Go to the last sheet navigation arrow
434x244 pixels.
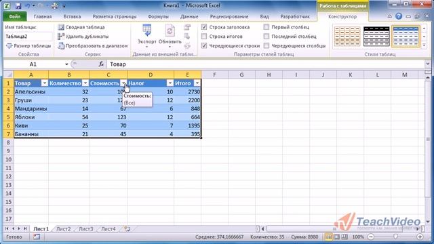(25, 228)
